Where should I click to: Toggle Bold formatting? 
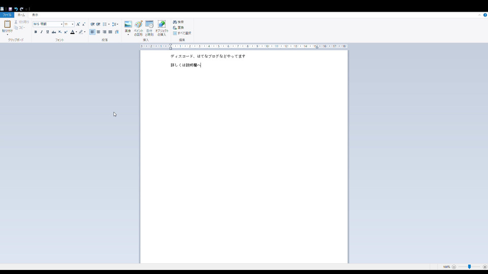tap(36, 32)
